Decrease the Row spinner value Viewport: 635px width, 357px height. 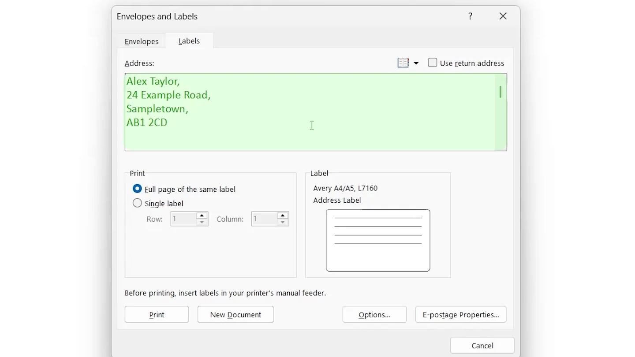pos(202,222)
